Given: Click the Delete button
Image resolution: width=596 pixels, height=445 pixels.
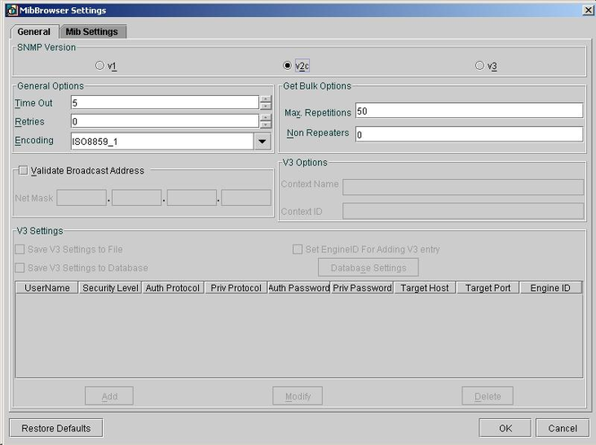Looking at the screenshot, I should pyautogui.click(x=488, y=396).
